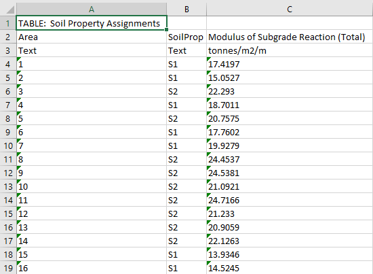Select cell with value 24.7166
Screen dimensions: 373x274
290,200
